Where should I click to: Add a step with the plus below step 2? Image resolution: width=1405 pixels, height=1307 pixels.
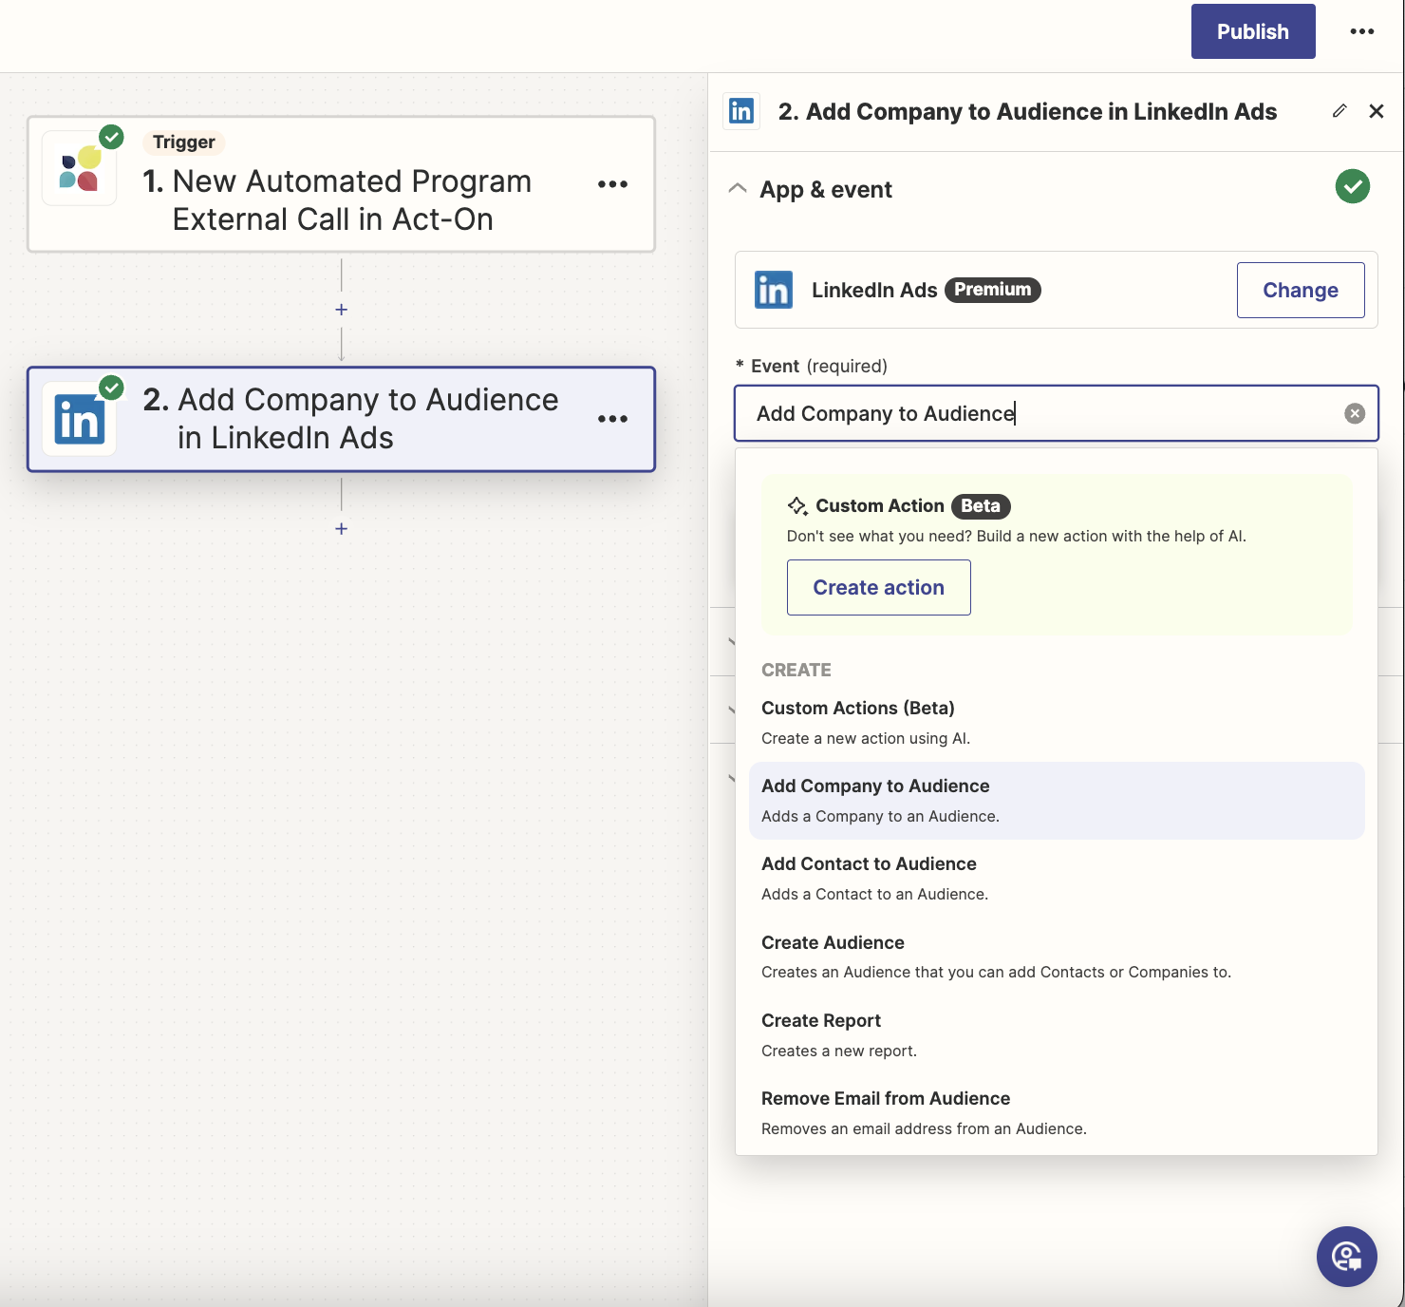pyautogui.click(x=342, y=528)
